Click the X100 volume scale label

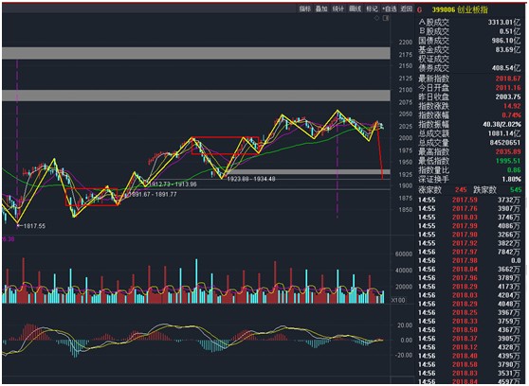coord(398,300)
